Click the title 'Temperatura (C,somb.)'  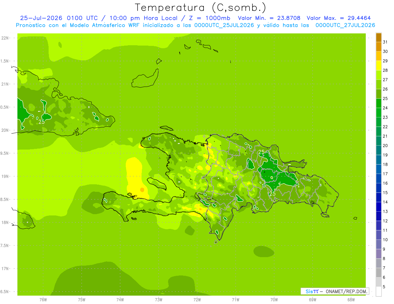tap(201, 8)
